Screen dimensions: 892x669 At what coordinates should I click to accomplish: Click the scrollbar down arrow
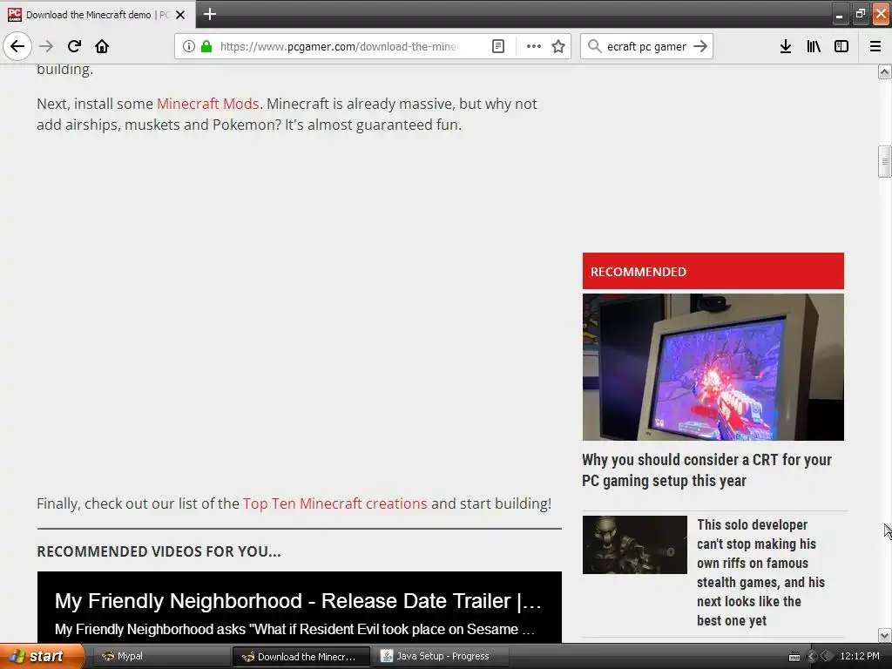coord(884,635)
